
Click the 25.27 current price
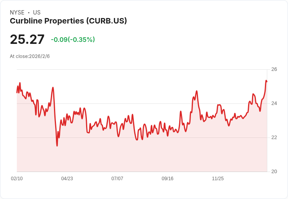[27, 39]
